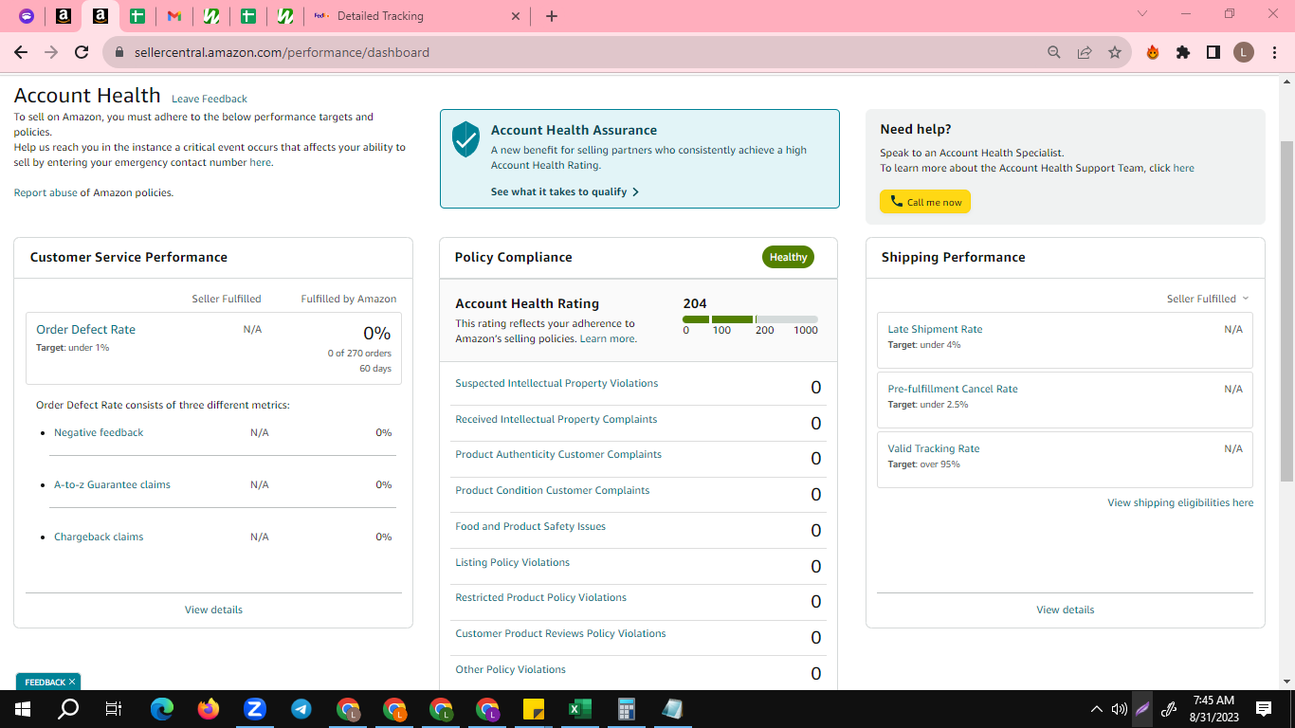Click the zoom magnifier icon in address bar

point(1054,53)
